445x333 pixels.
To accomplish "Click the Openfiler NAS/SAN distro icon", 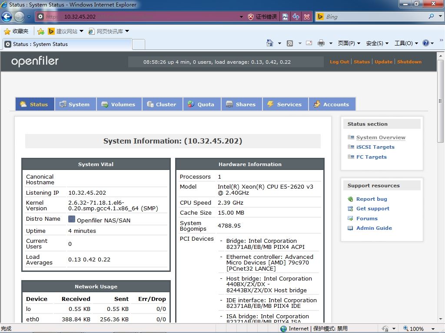I will pos(72,219).
